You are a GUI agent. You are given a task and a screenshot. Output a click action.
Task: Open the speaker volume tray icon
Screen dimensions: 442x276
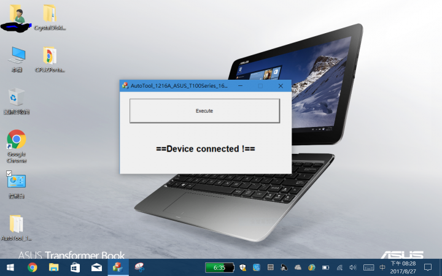(353, 267)
